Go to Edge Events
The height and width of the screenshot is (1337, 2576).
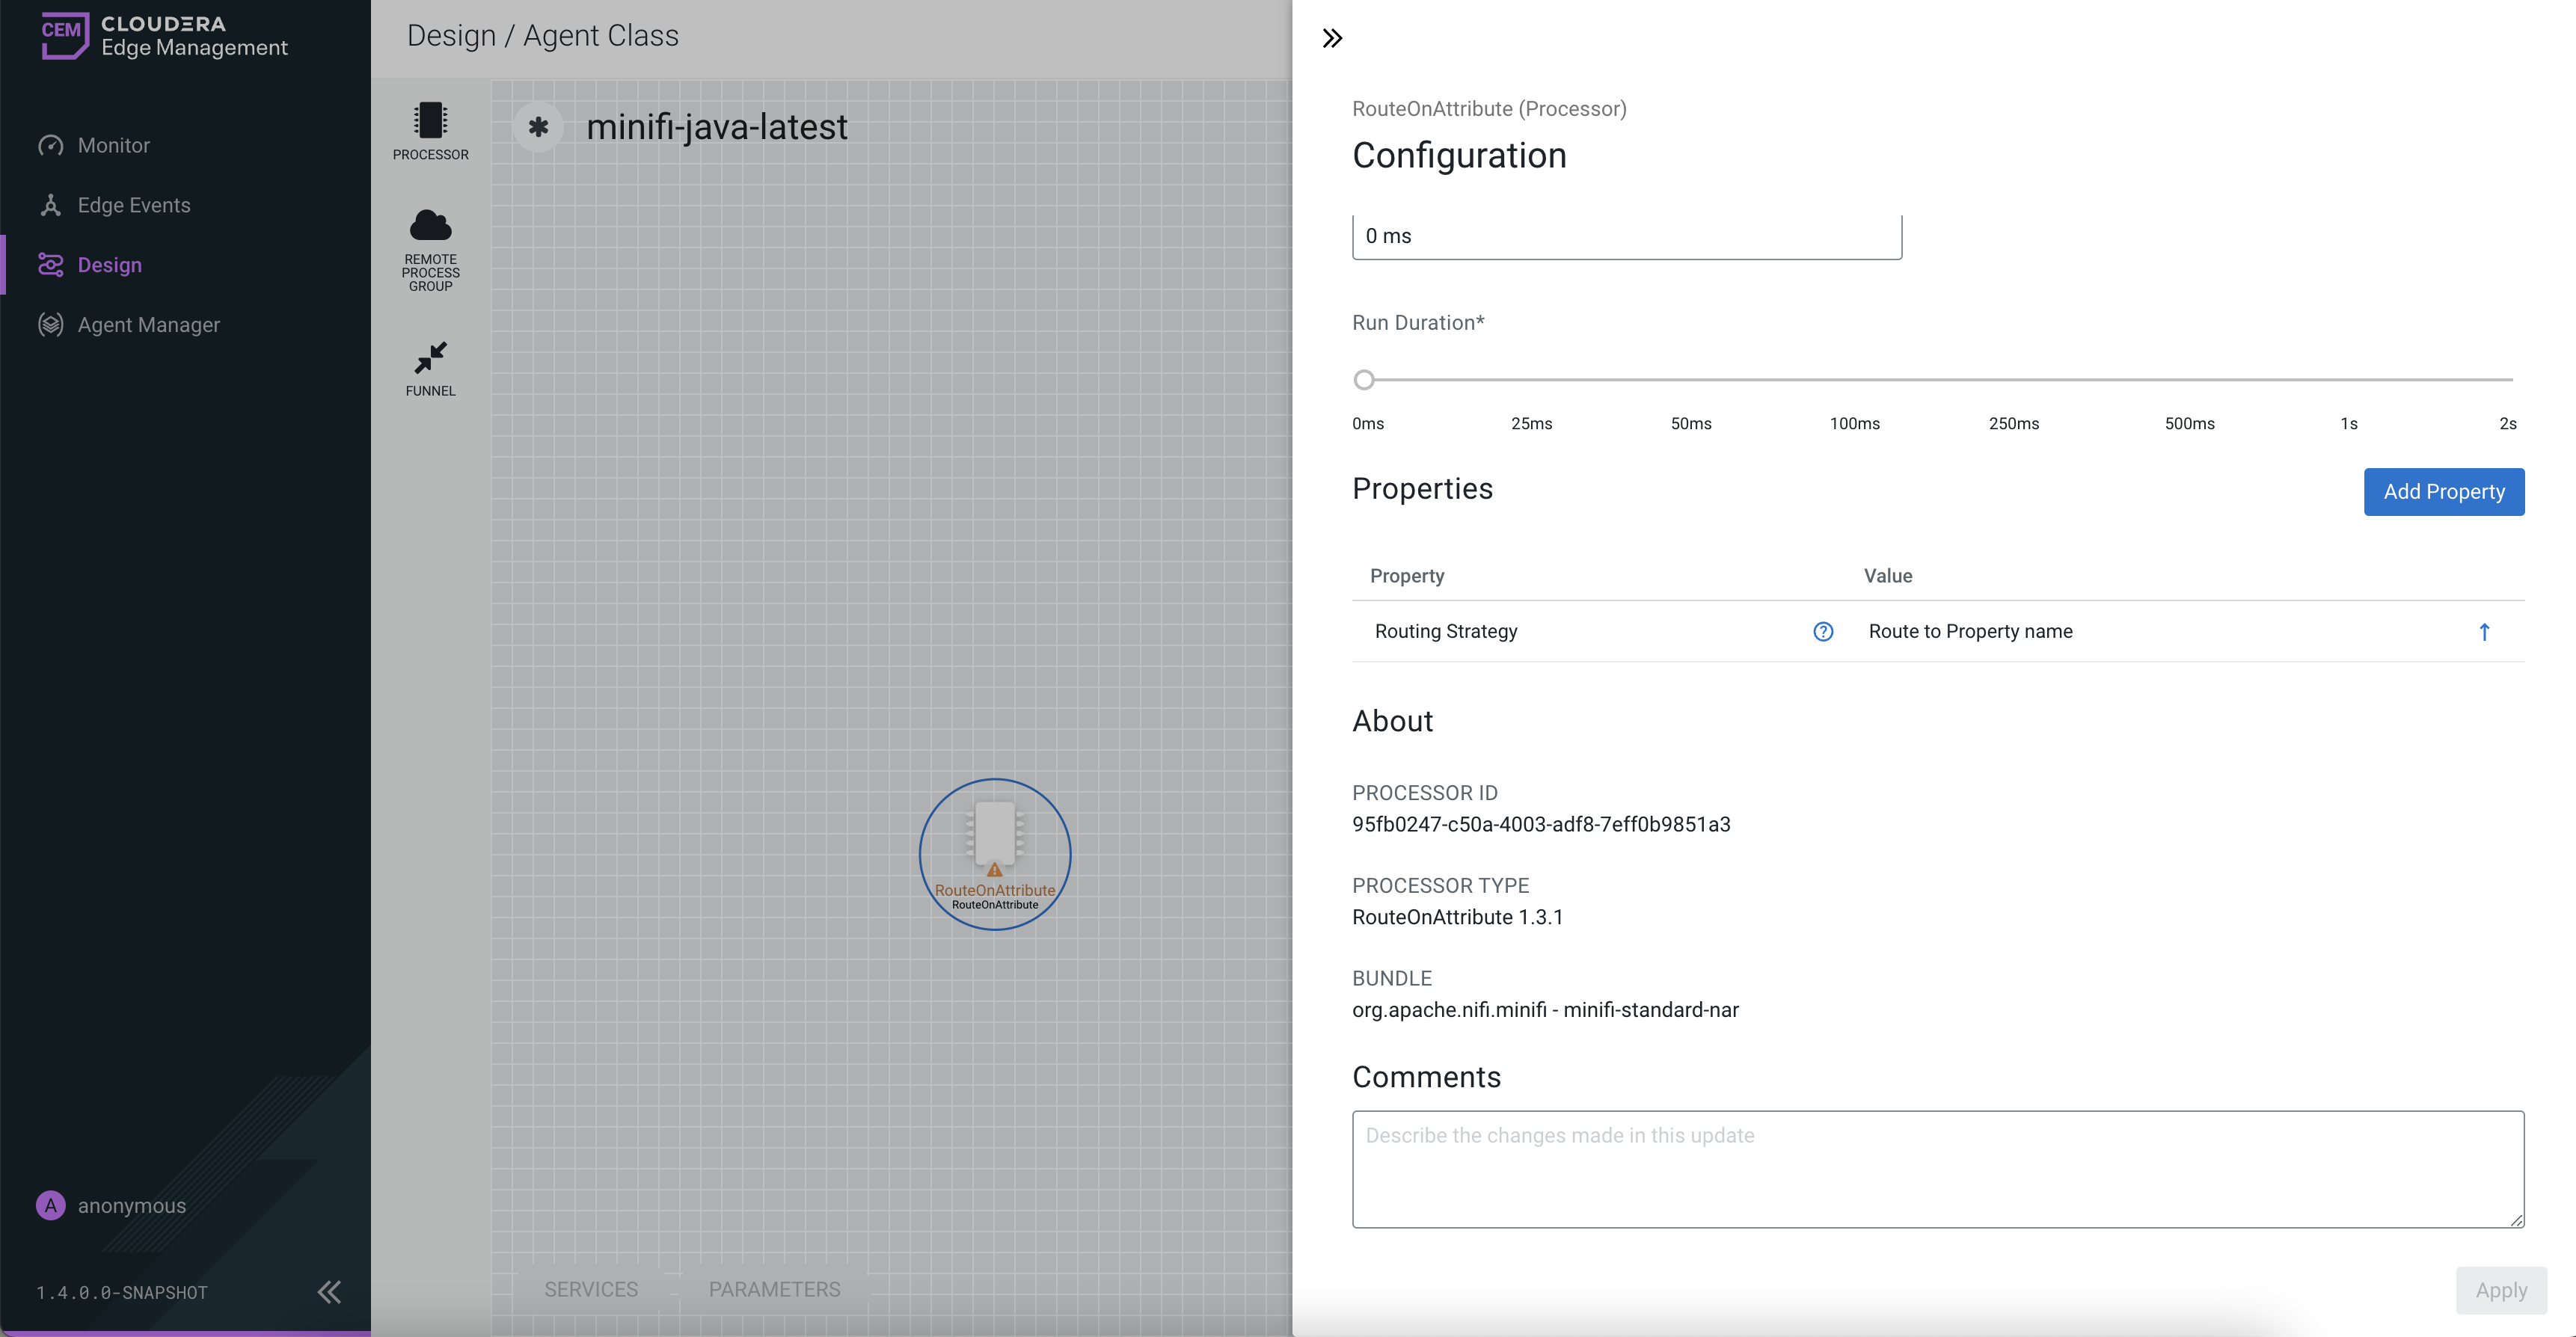pos(133,205)
